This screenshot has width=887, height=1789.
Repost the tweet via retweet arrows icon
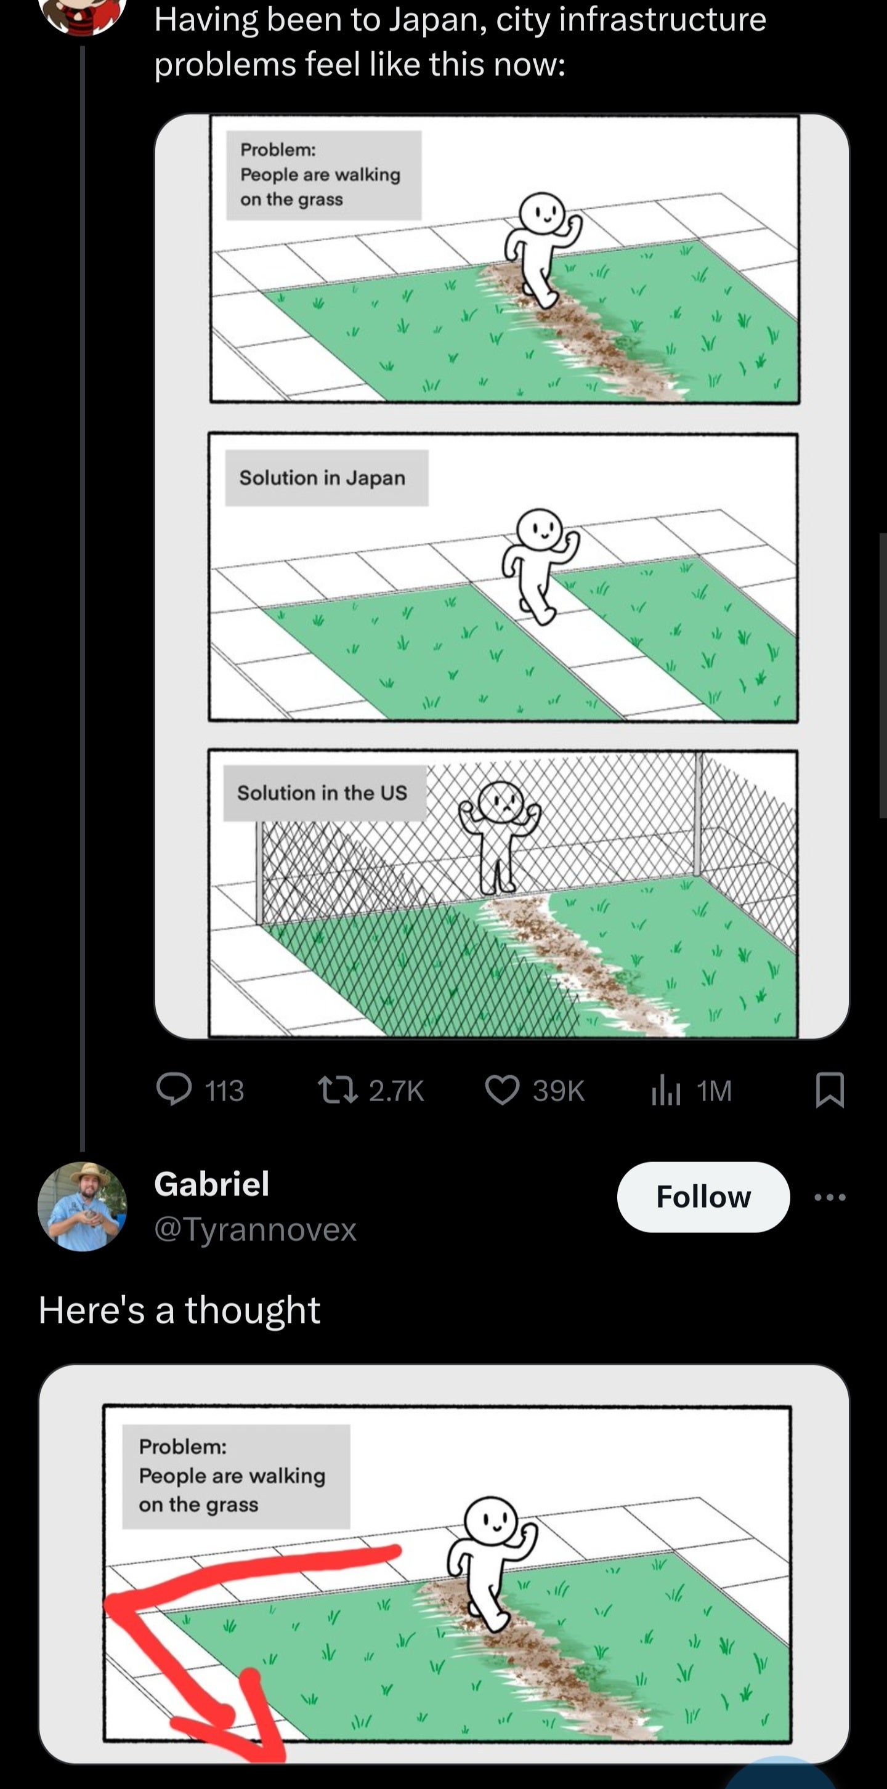pos(337,1089)
